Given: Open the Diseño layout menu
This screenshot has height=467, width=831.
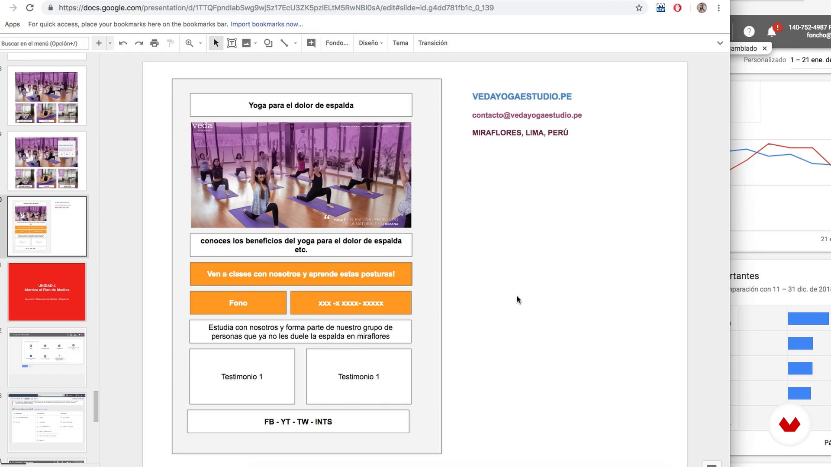Looking at the screenshot, I should click(371, 43).
